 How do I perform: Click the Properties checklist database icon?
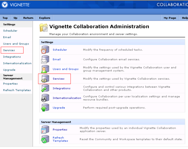tap(45, 129)
